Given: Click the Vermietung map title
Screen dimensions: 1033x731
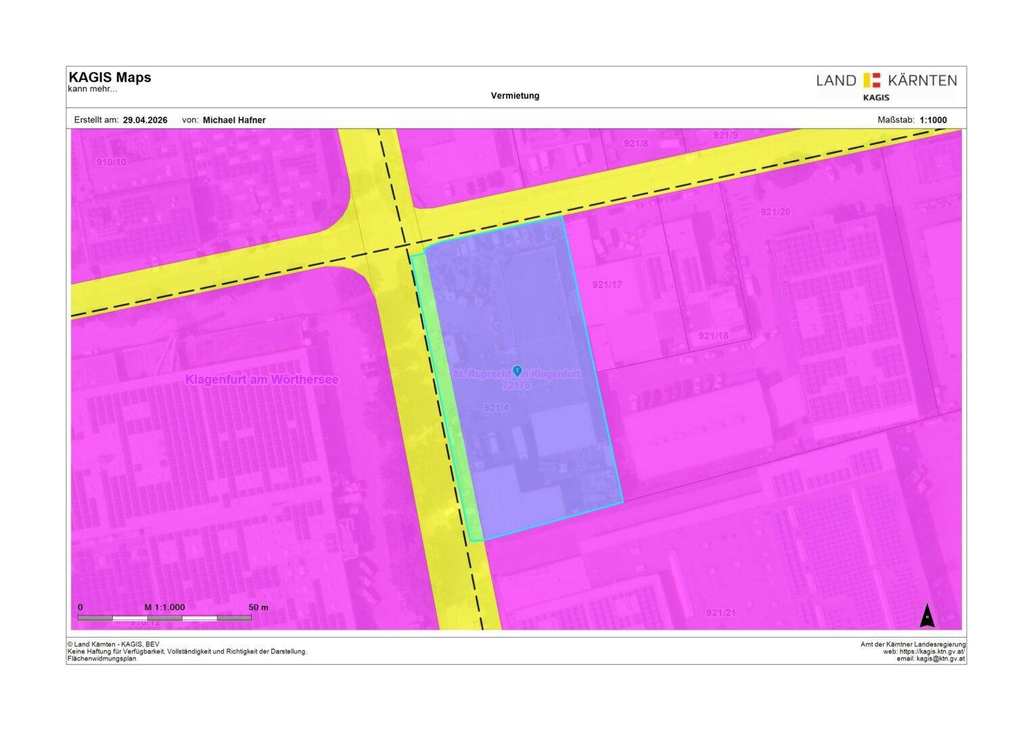Looking at the screenshot, I should pyautogui.click(x=515, y=95).
